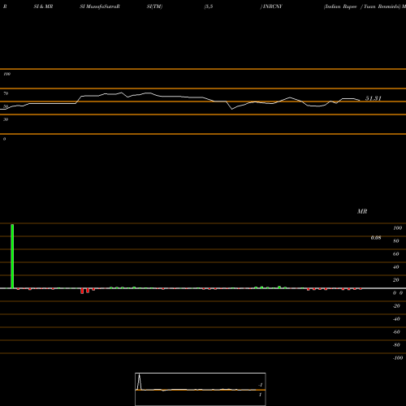Click the MR axis label -60
406x406 pixels.
(x=396, y=332)
